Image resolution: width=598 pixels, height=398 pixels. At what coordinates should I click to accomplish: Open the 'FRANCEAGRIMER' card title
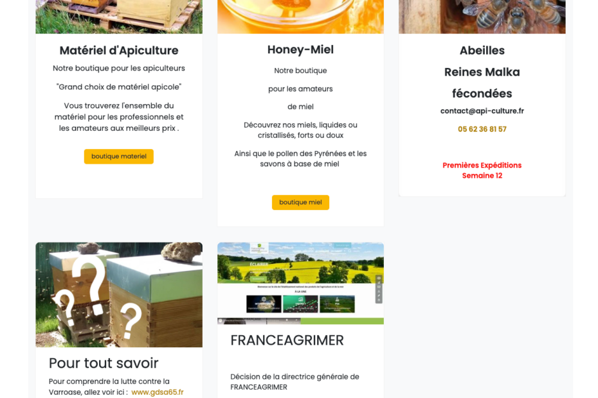coord(287,340)
